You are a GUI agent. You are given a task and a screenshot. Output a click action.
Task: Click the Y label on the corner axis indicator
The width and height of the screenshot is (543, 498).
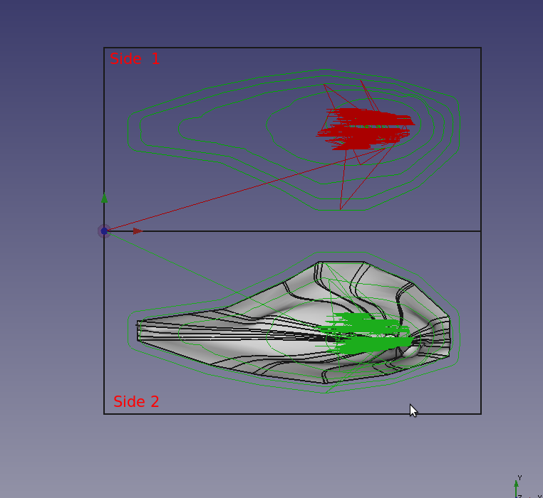click(x=520, y=478)
